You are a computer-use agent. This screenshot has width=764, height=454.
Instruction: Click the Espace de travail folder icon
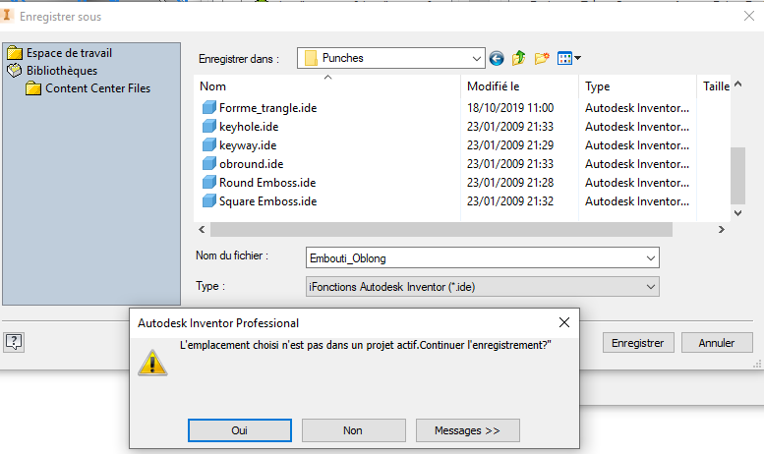tap(15, 53)
